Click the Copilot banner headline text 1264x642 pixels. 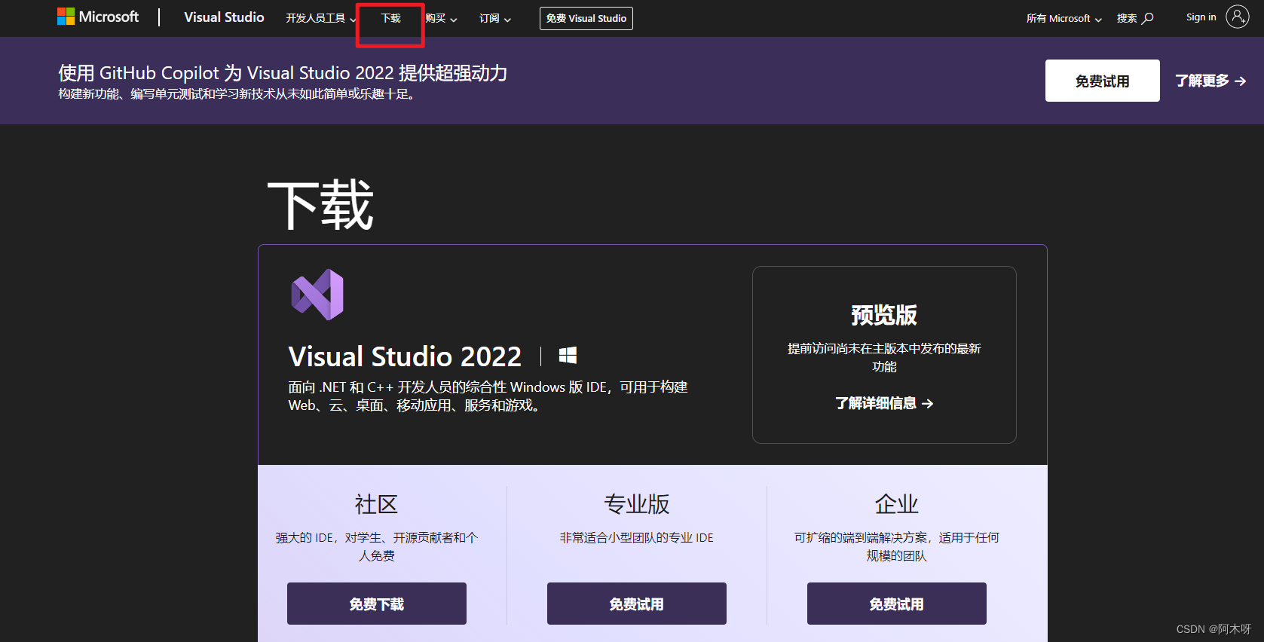tap(283, 73)
